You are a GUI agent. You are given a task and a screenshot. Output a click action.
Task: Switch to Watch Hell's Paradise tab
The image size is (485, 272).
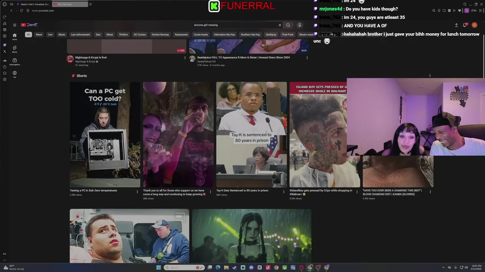click(33, 4)
